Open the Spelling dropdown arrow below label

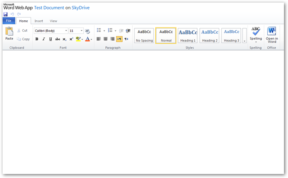256,42
